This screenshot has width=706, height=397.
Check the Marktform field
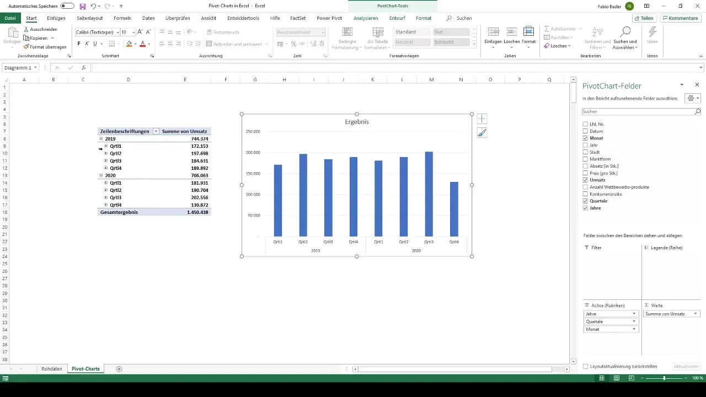(585, 159)
